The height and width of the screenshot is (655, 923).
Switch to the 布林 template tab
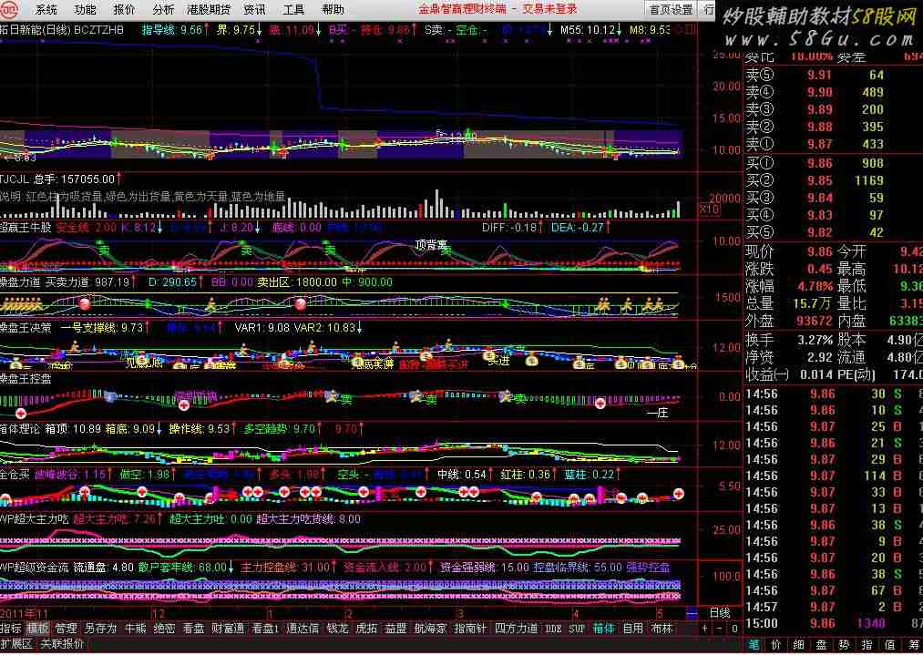click(x=661, y=629)
